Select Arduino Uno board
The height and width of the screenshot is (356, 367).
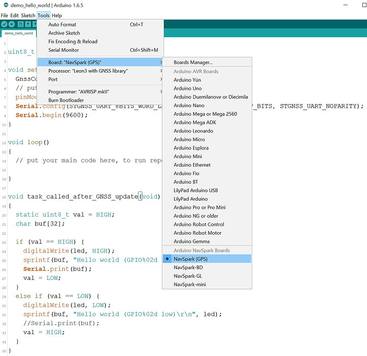tap(207, 88)
